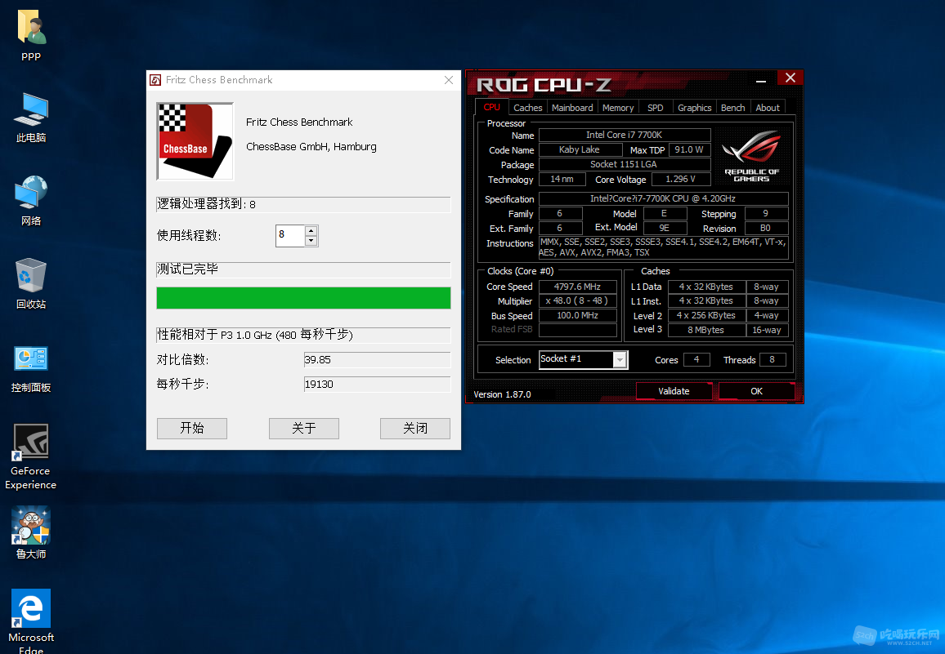Click the Revision value B0
The width and height of the screenshot is (945, 654).
pyautogui.click(x=765, y=229)
